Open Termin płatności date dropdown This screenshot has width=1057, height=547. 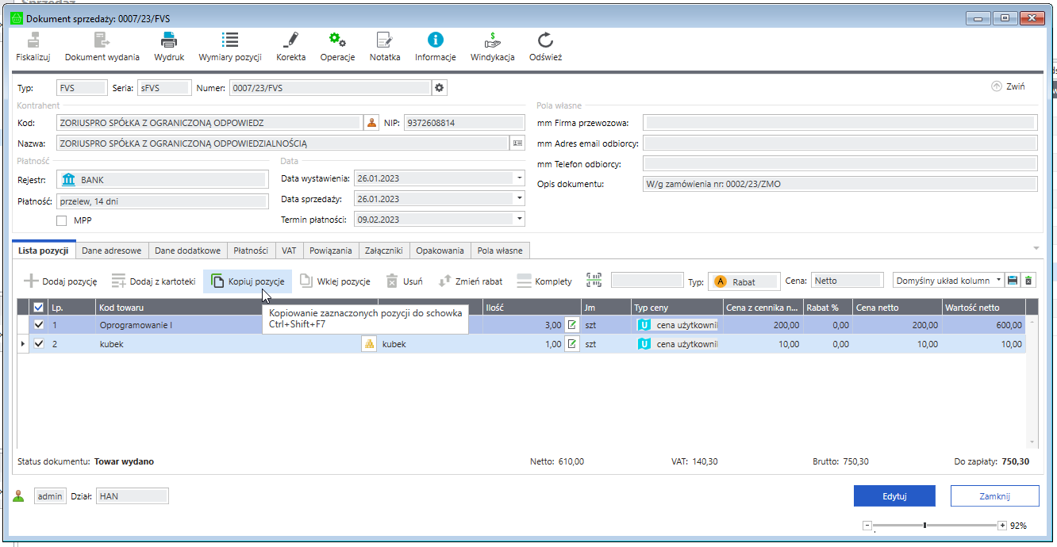[519, 220]
